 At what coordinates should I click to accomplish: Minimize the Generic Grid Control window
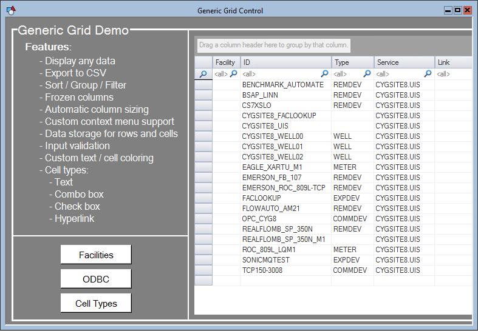(448, 10)
